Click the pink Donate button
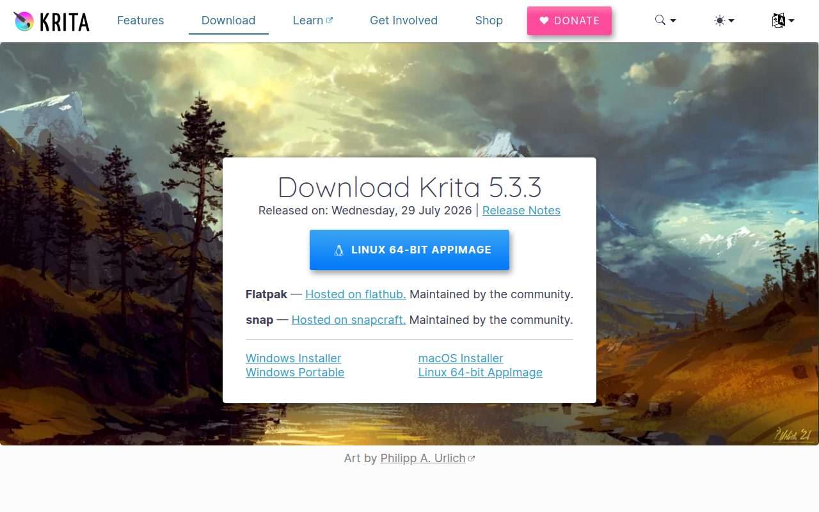 569,20
